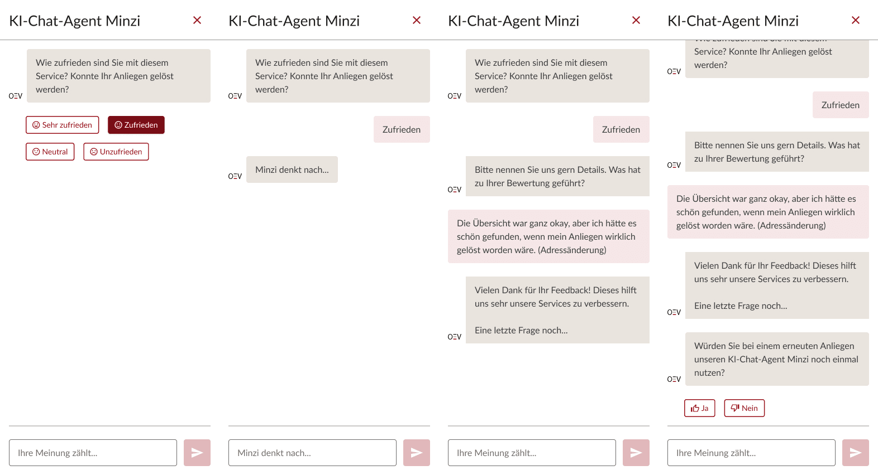Answer Nein to using Minzi again

pos(744,408)
